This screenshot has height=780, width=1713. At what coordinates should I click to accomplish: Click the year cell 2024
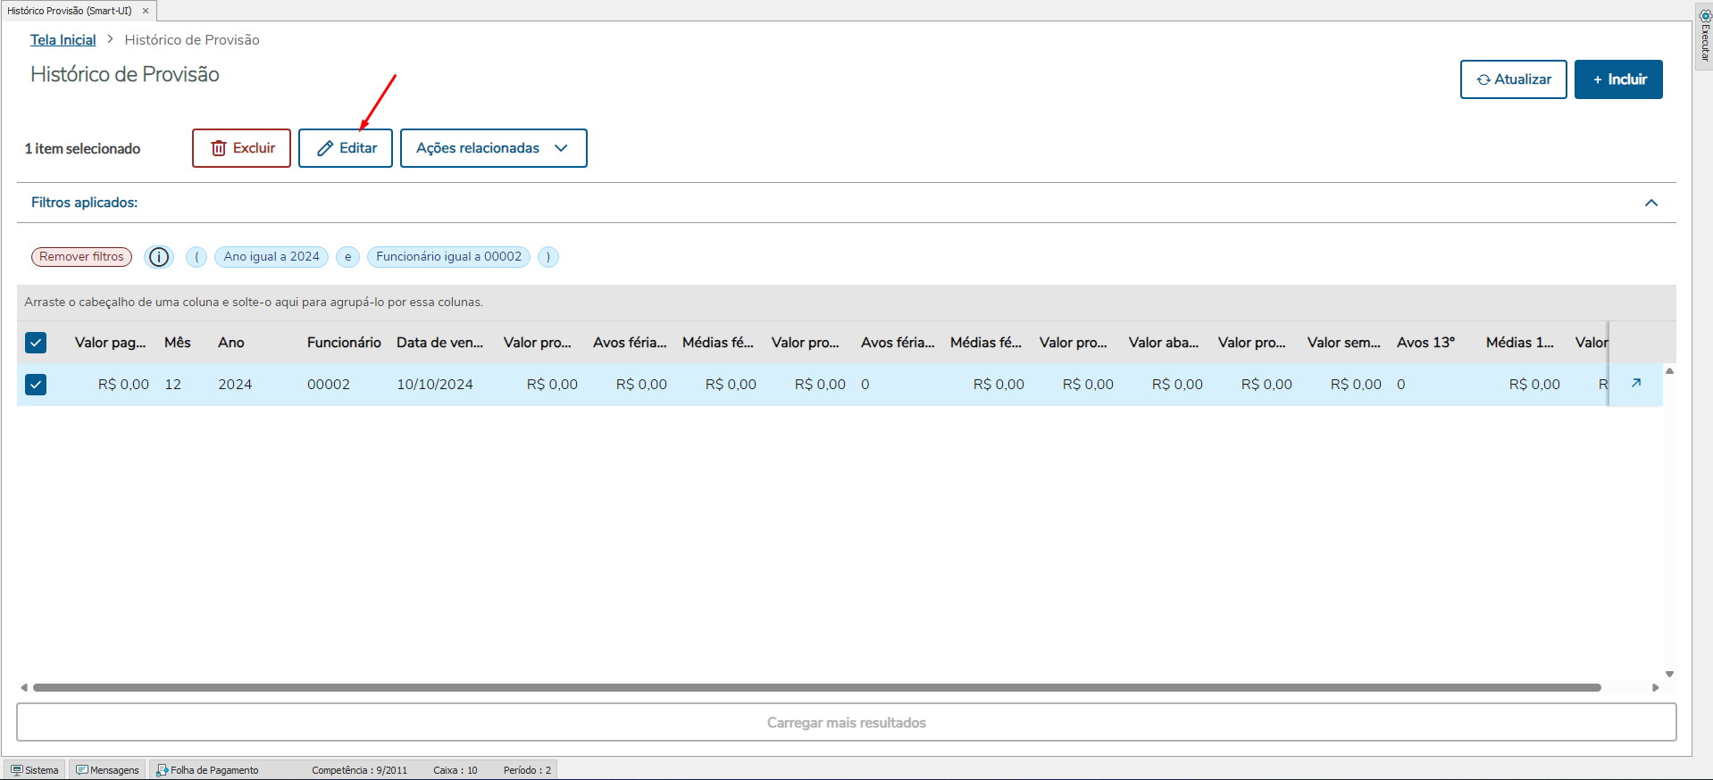235,385
